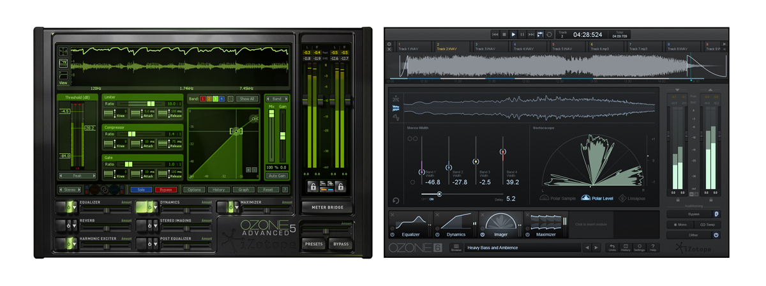Screen dimensions: 766x286
Task: Click the Auto Gain button
Action: tap(277, 176)
